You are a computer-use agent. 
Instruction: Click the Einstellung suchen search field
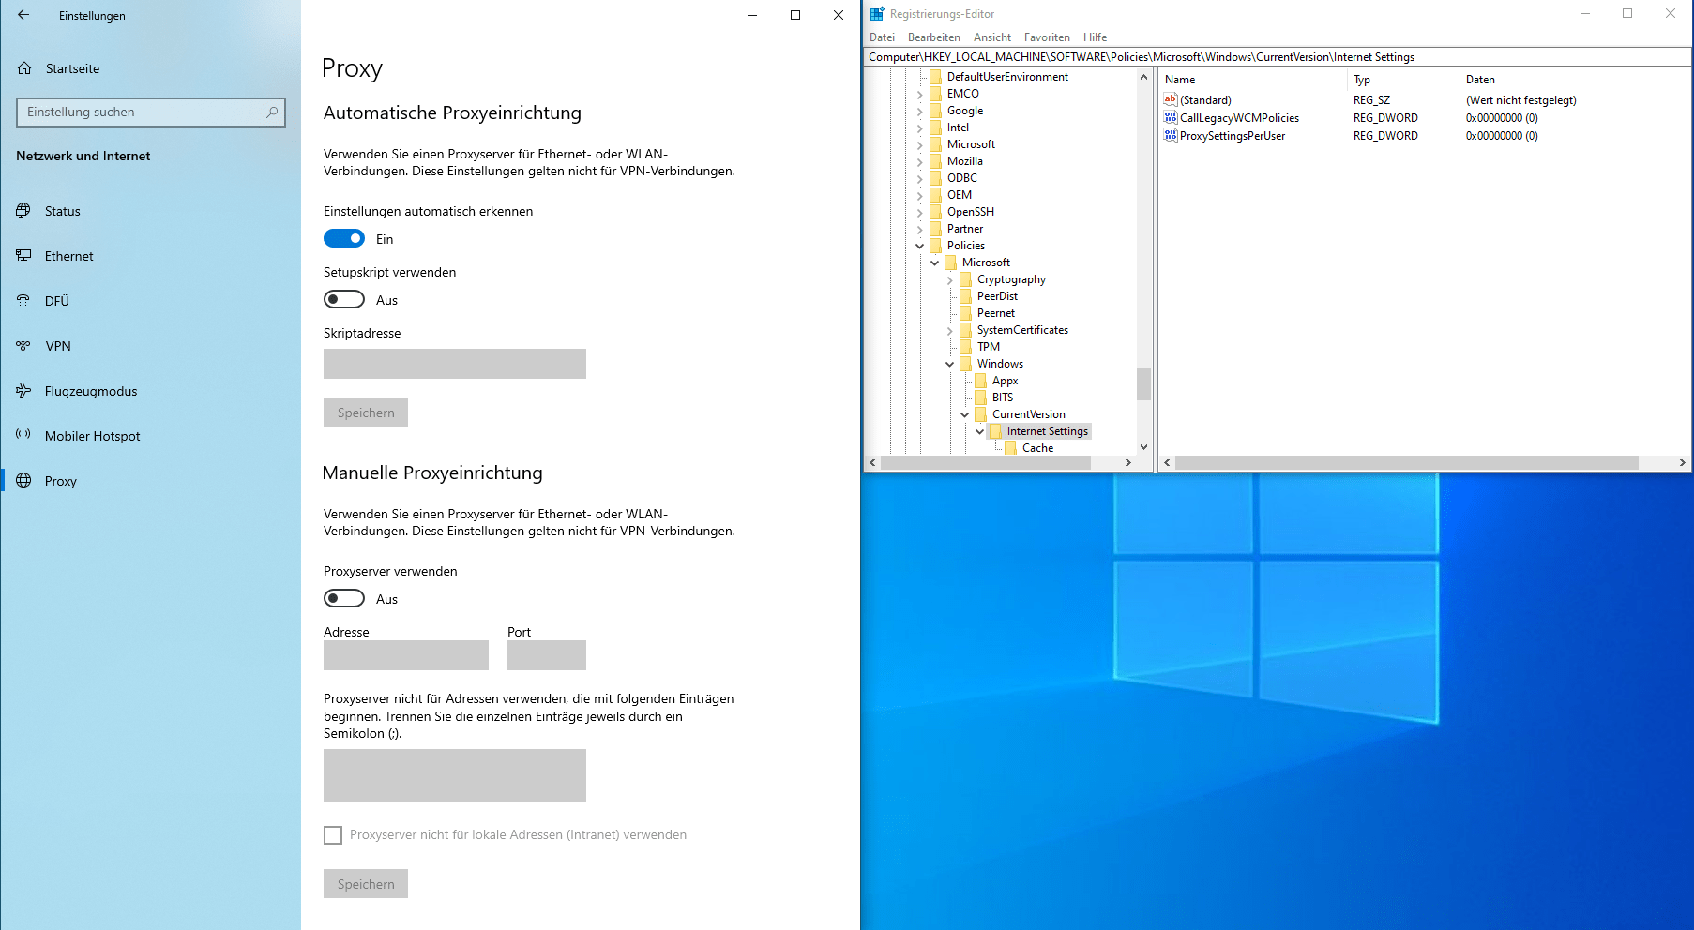(x=141, y=112)
